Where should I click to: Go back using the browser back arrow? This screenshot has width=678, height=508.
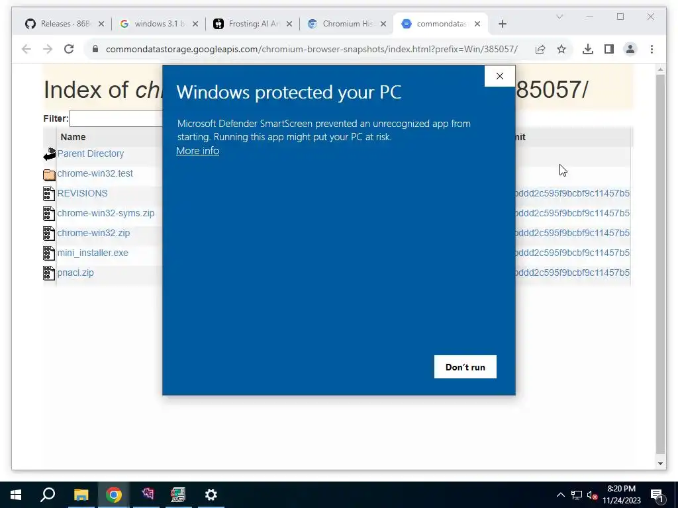pos(26,49)
